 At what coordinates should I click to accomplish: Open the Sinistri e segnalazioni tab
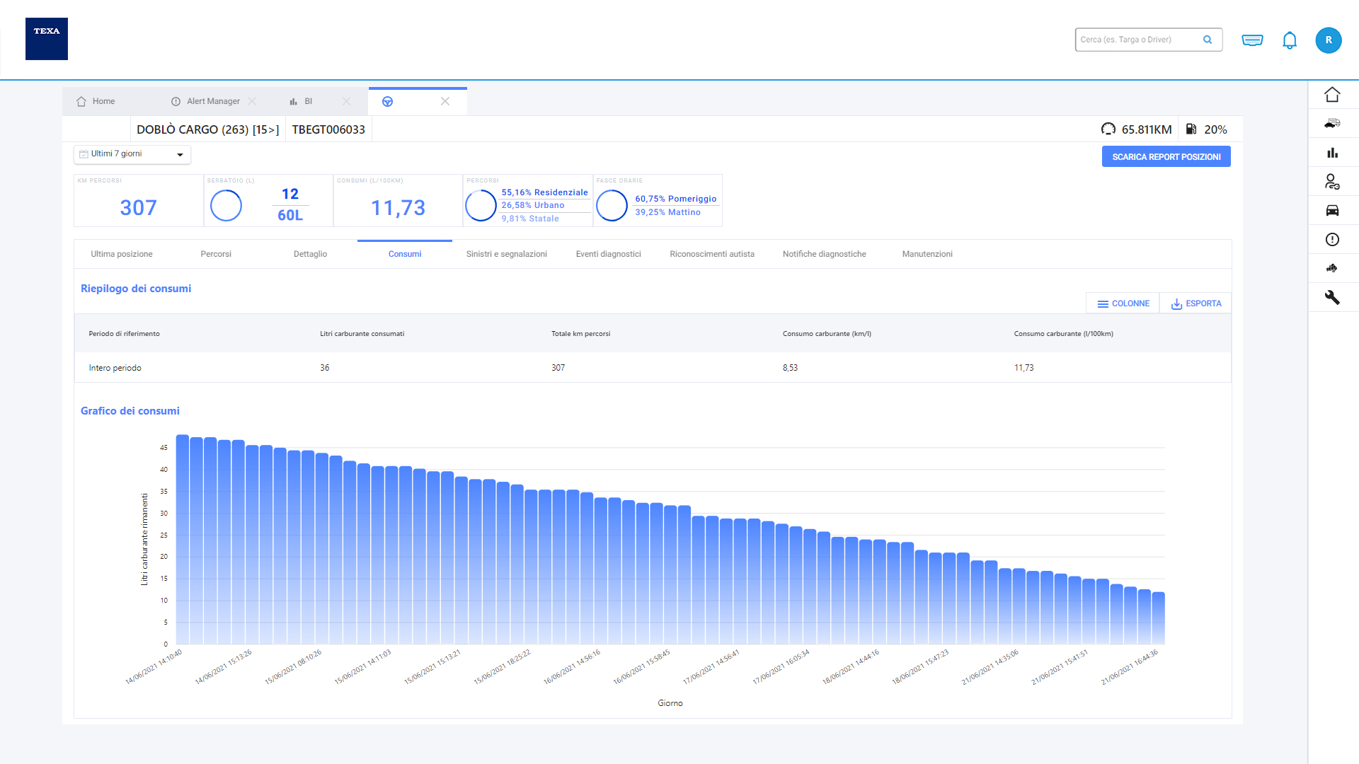coord(507,254)
